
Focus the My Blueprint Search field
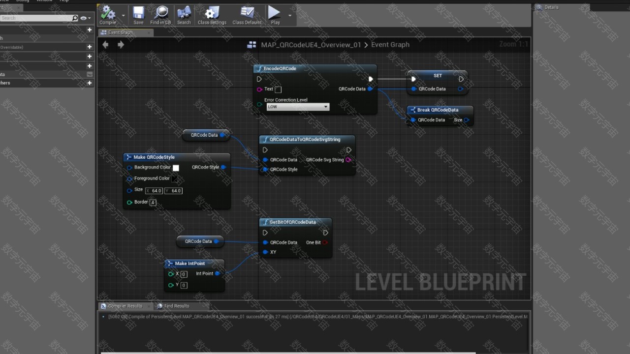coord(35,18)
